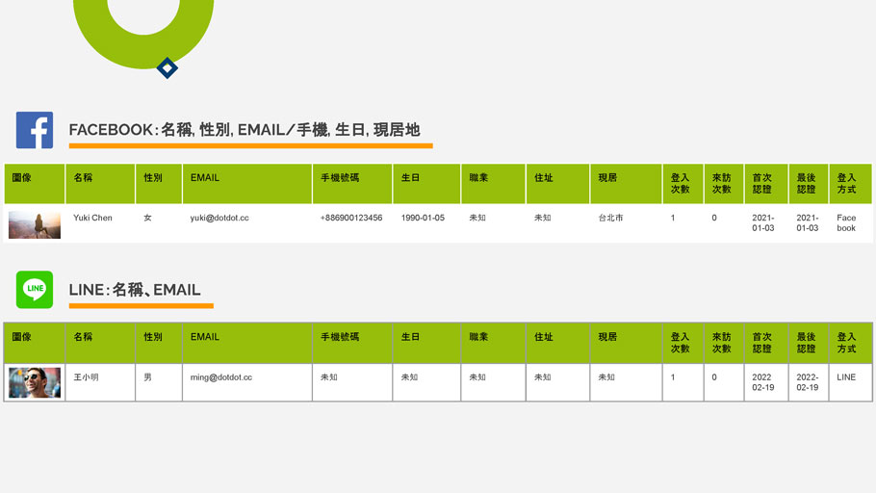Click the orange underline below Facebook heading

(250, 146)
